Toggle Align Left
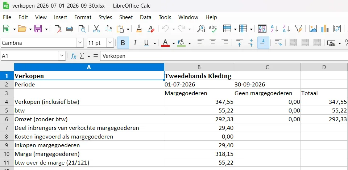 pos(200,43)
